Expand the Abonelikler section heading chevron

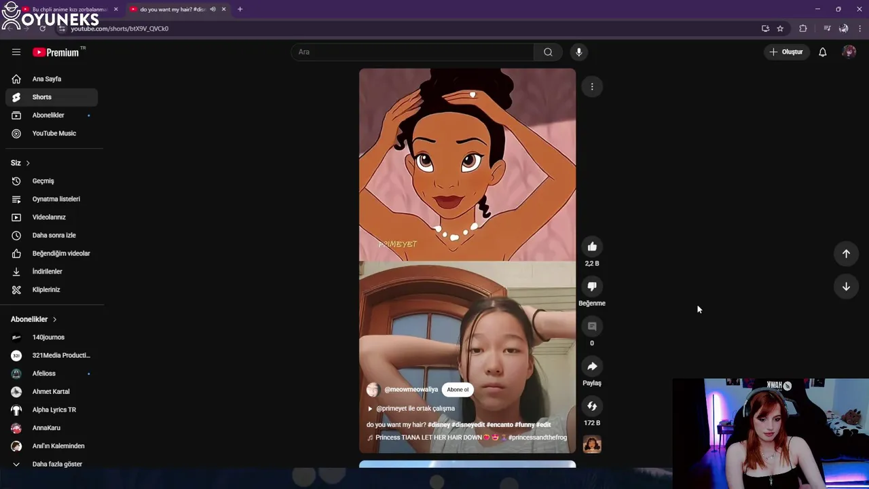[54, 319]
